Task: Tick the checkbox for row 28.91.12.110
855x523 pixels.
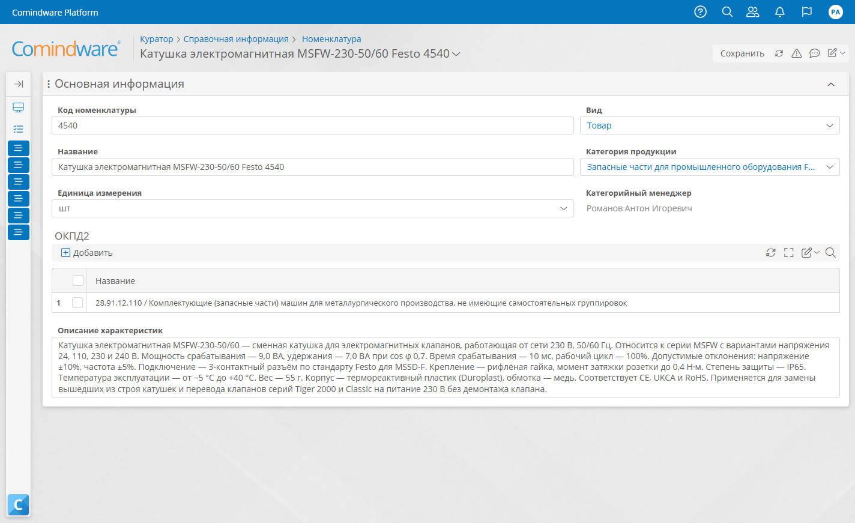Action: 77,303
